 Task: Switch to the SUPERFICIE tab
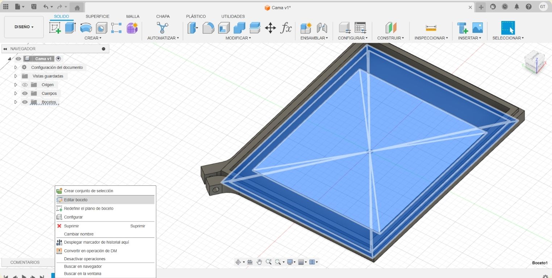[97, 16]
